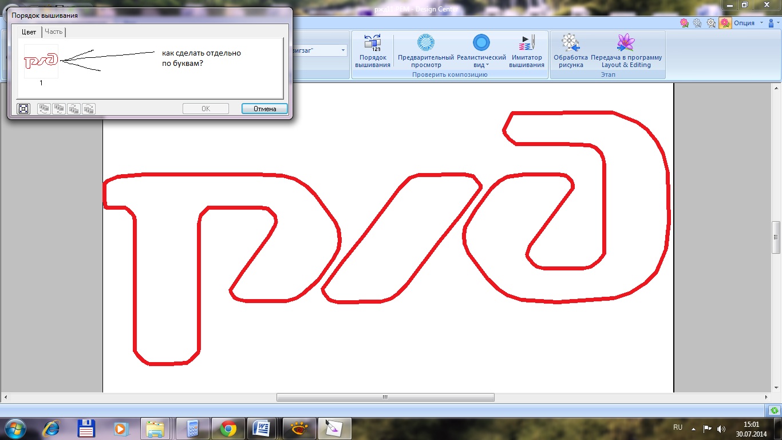Screen dimensions: 782x440
Task: Select the РЖД logo thumbnail numbered 1
Action: [x=41, y=61]
